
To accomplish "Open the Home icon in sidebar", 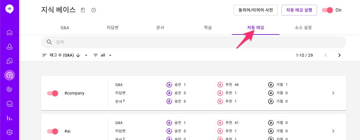I will [x=10, y=32].
